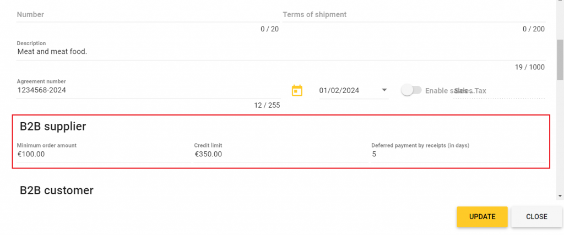Viewport: 564px width, 235px height.
Task: Click the B2B supplier section heading
Action: pos(53,127)
